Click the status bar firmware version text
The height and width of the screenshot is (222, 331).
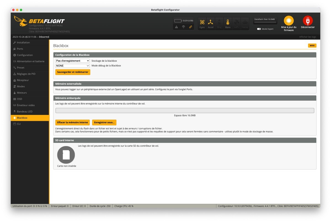tap(268, 206)
